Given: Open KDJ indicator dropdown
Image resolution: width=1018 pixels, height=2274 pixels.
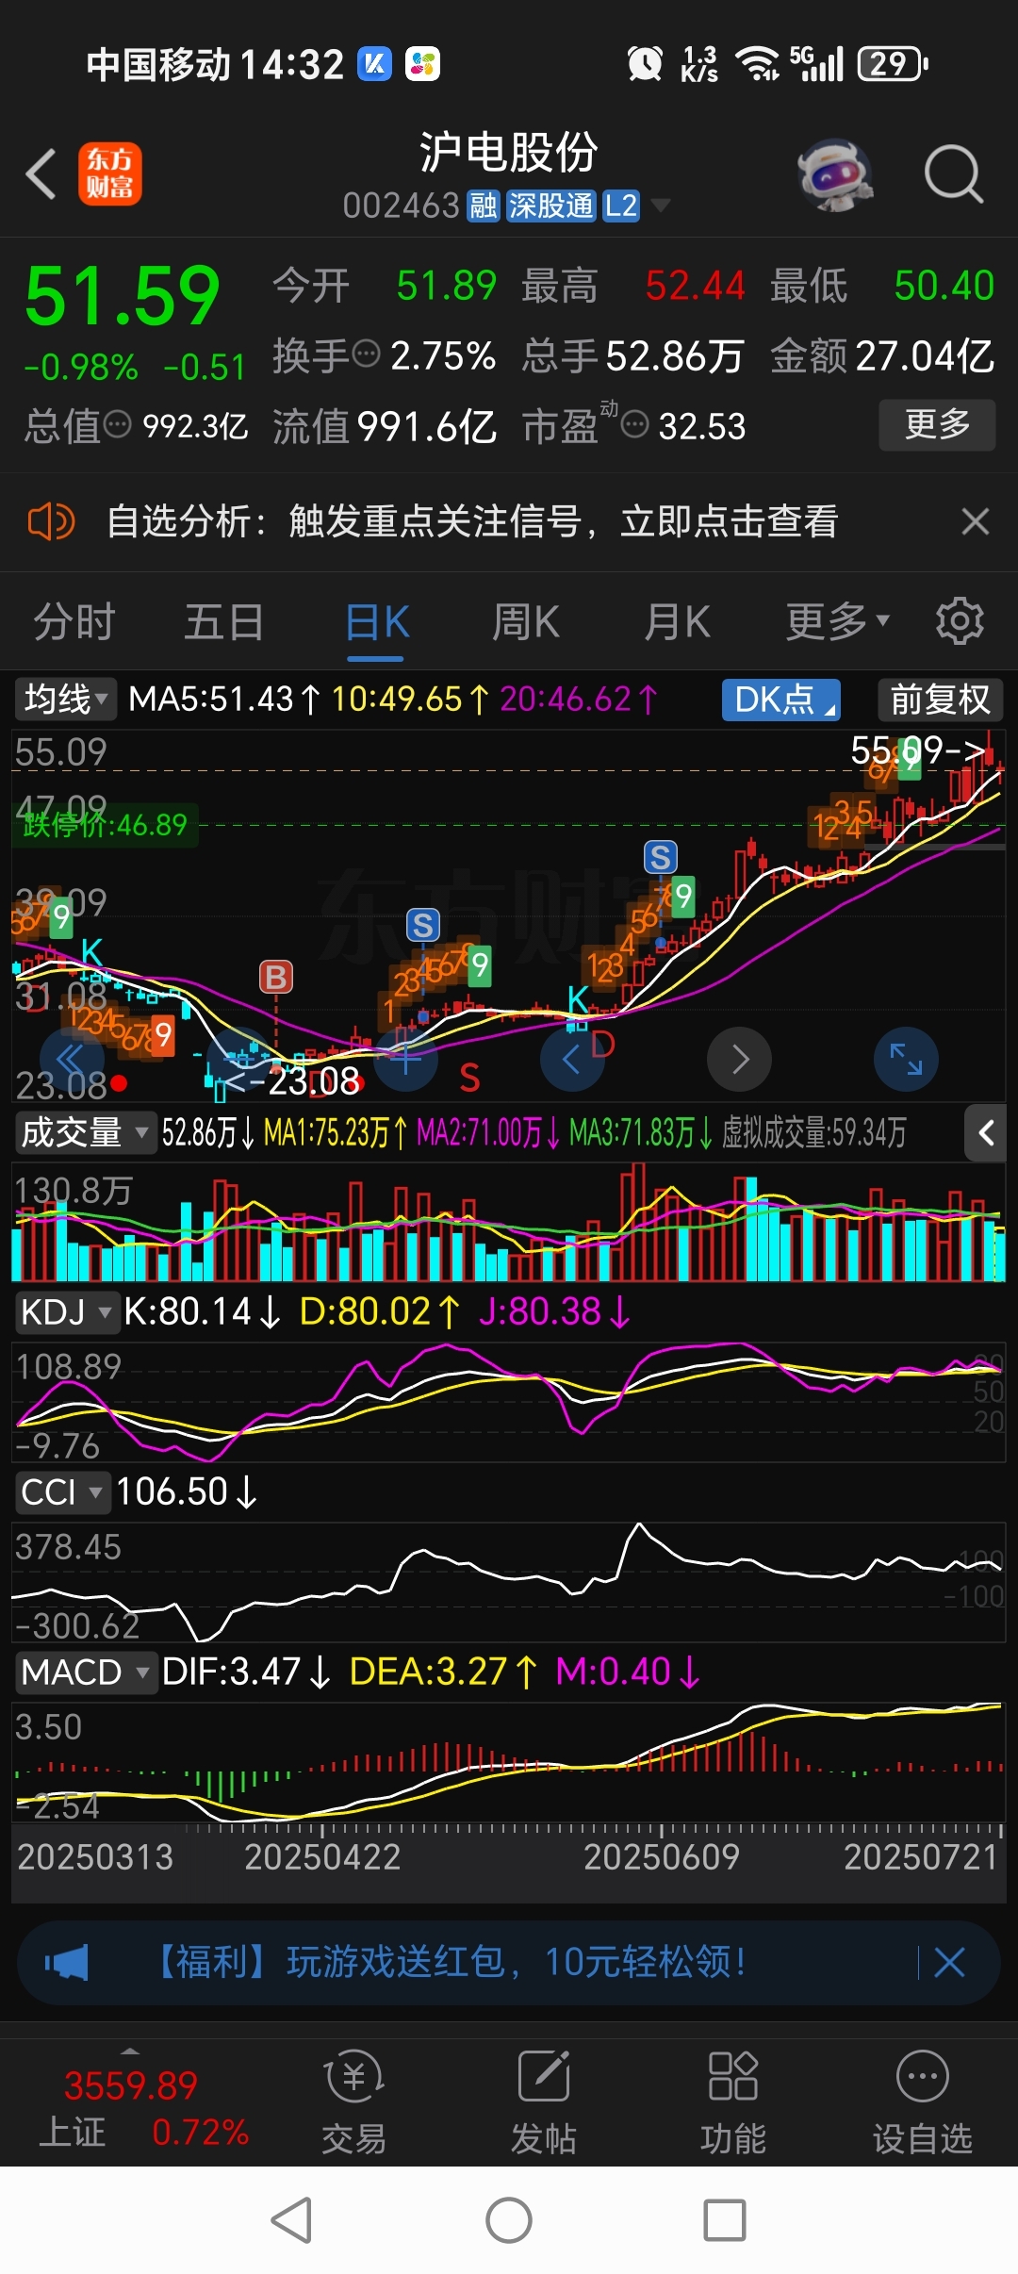Looking at the screenshot, I should coord(66,1311).
